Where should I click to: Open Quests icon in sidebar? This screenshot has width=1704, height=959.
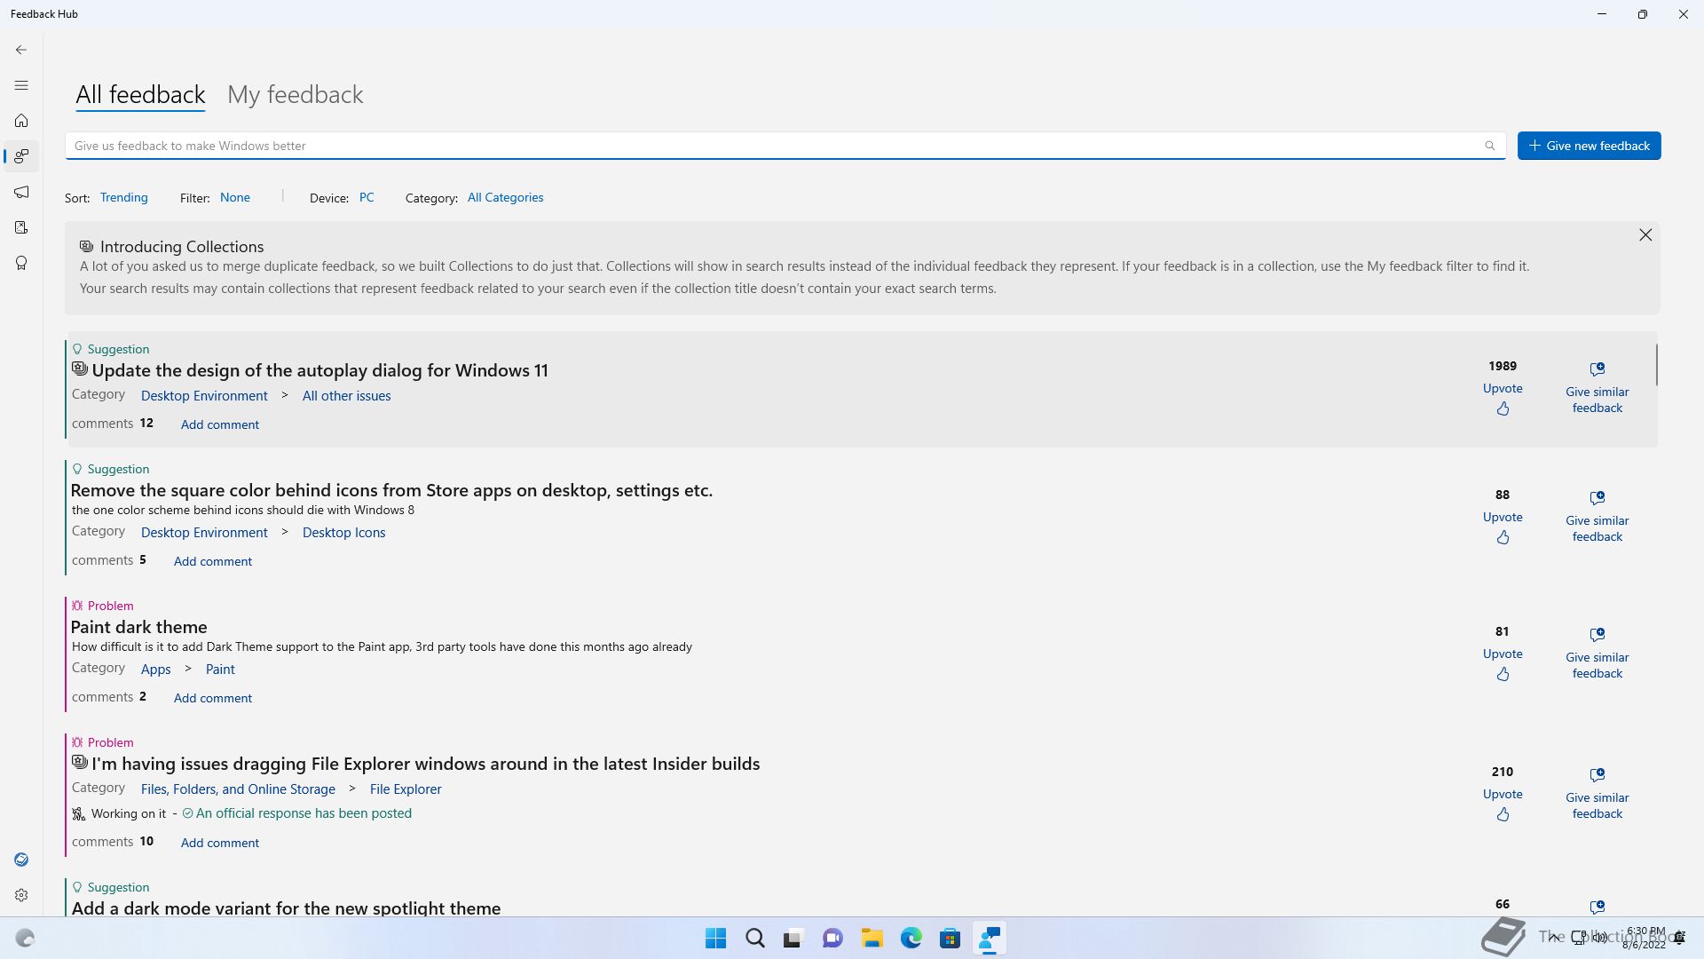coord(21,227)
